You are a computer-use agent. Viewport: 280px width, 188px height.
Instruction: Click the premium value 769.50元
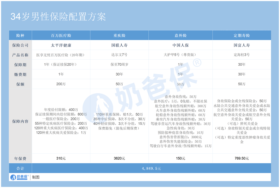(242, 158)
